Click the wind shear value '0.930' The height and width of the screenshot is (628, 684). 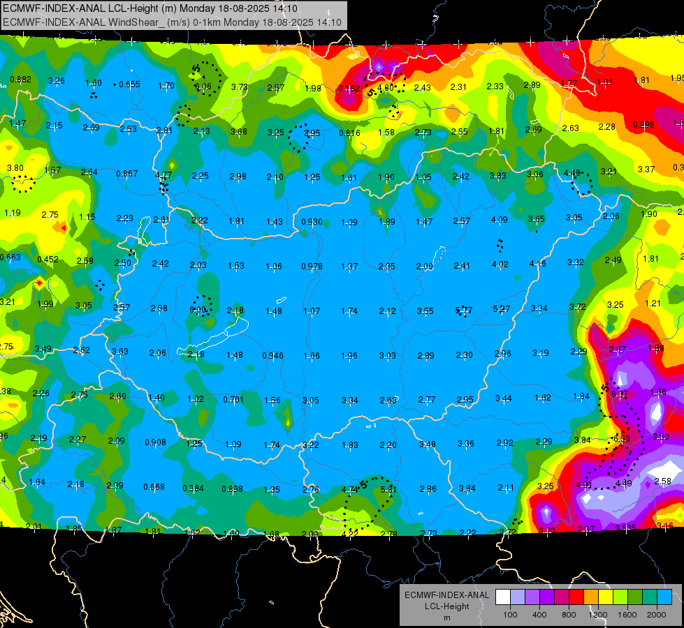(312, 221)
